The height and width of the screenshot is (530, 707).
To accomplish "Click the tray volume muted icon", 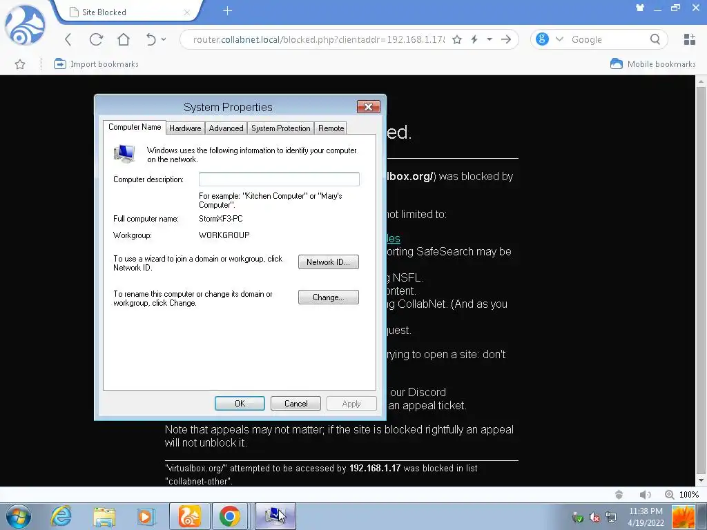I will pos(594,518).
